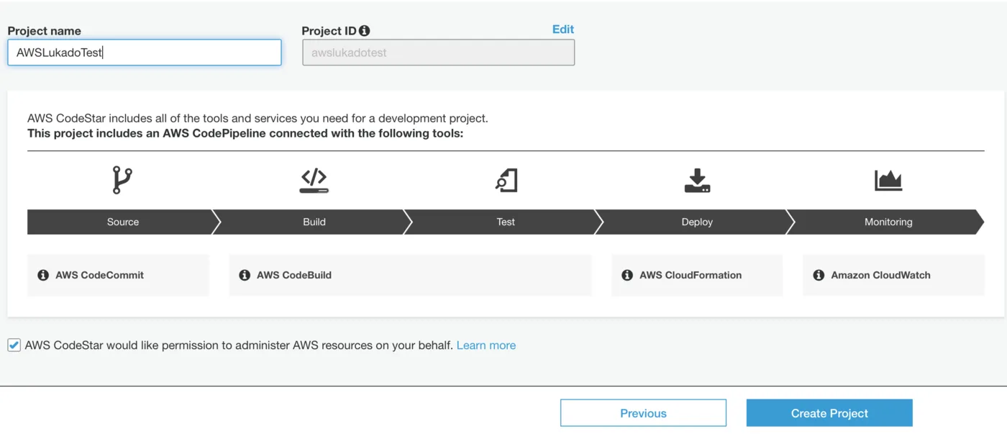Viewport: 1007px width, 434px height.
Task: Click the AWS CodeCommit text
Action: pos(100,275)
